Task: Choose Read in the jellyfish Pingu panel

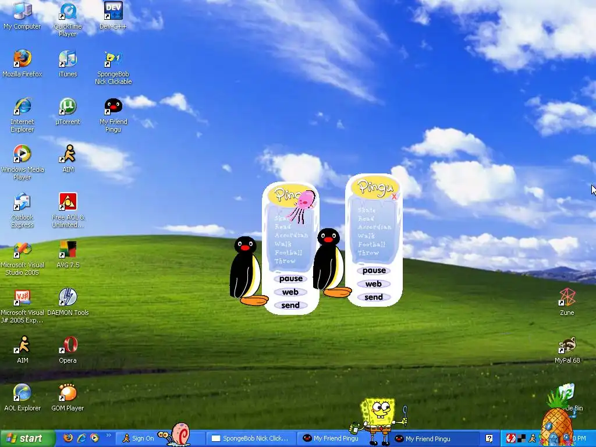Action: [x=283, y=226]
